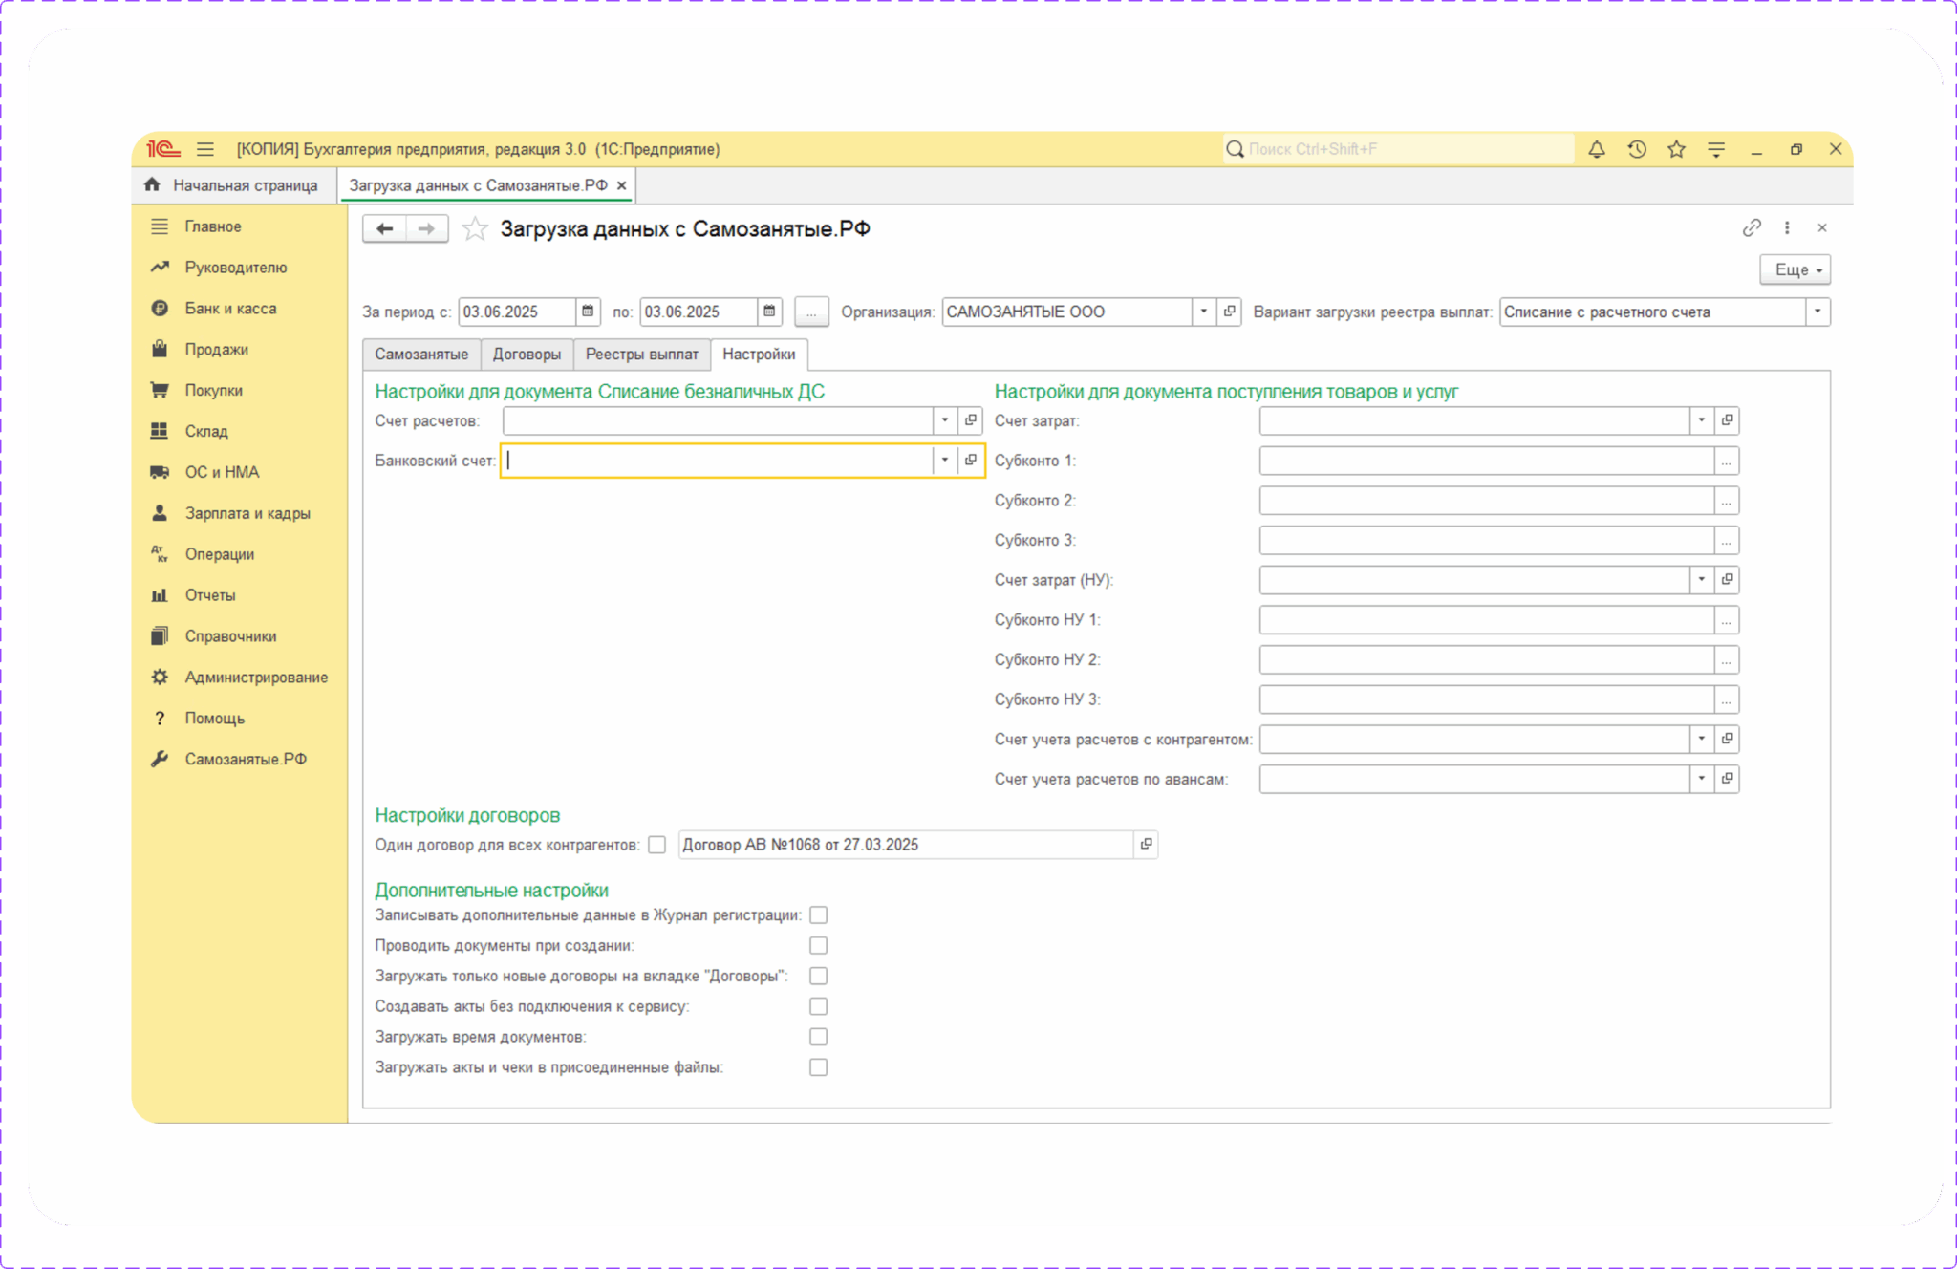1957x1269 pixels.
Task: Click the get link chain icon
Action: point(1751,227)
